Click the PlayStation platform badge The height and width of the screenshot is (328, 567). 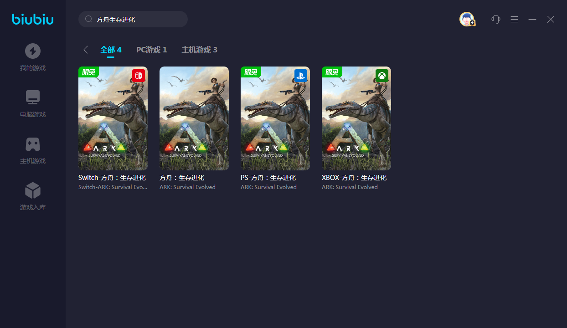click(x=301, y=75)
